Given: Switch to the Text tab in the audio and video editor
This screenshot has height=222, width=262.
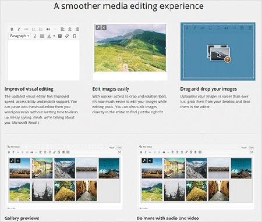Looking at the screenshot, I should pos(252,148).
